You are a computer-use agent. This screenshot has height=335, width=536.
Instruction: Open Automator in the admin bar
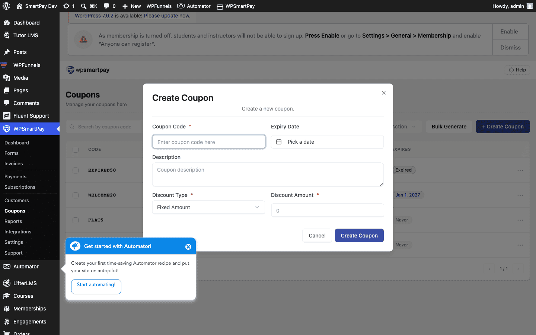tap(194, 6)
